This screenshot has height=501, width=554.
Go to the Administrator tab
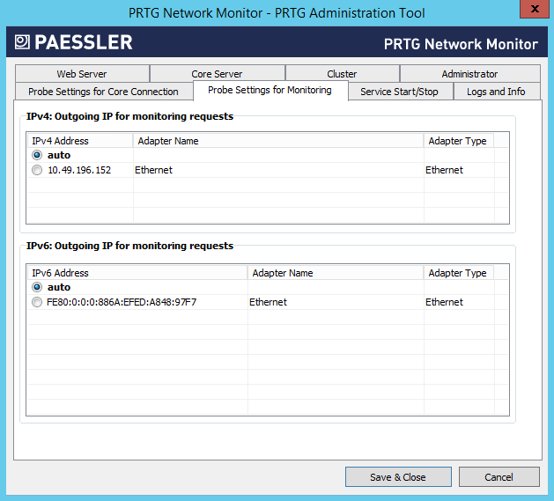pyautogui.click(x=469, y=74)
